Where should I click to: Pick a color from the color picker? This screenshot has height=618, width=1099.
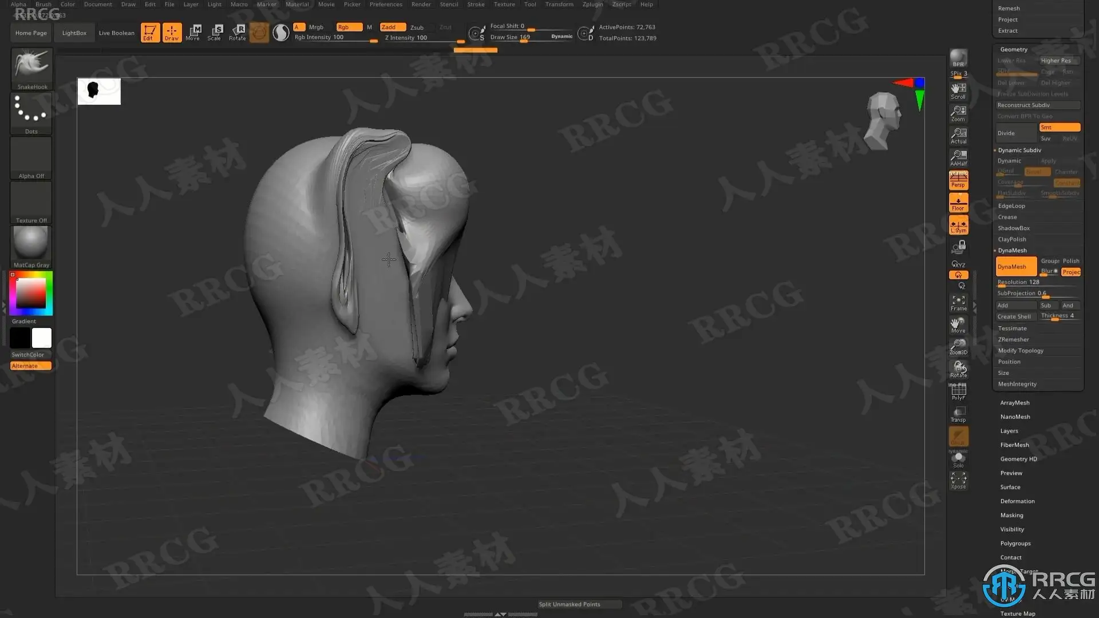(x=31, y=294)
